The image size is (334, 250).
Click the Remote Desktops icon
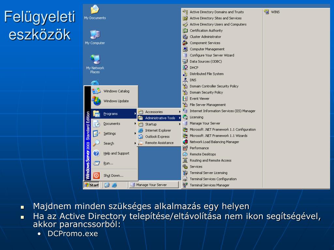185,154
